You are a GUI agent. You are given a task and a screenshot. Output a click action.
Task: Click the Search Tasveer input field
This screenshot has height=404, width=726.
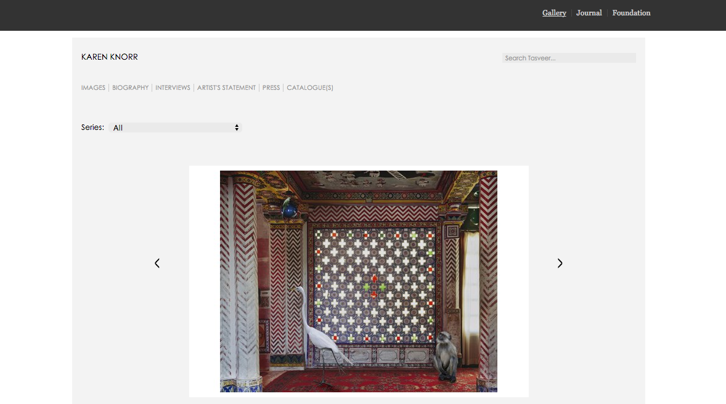[568, 58]
